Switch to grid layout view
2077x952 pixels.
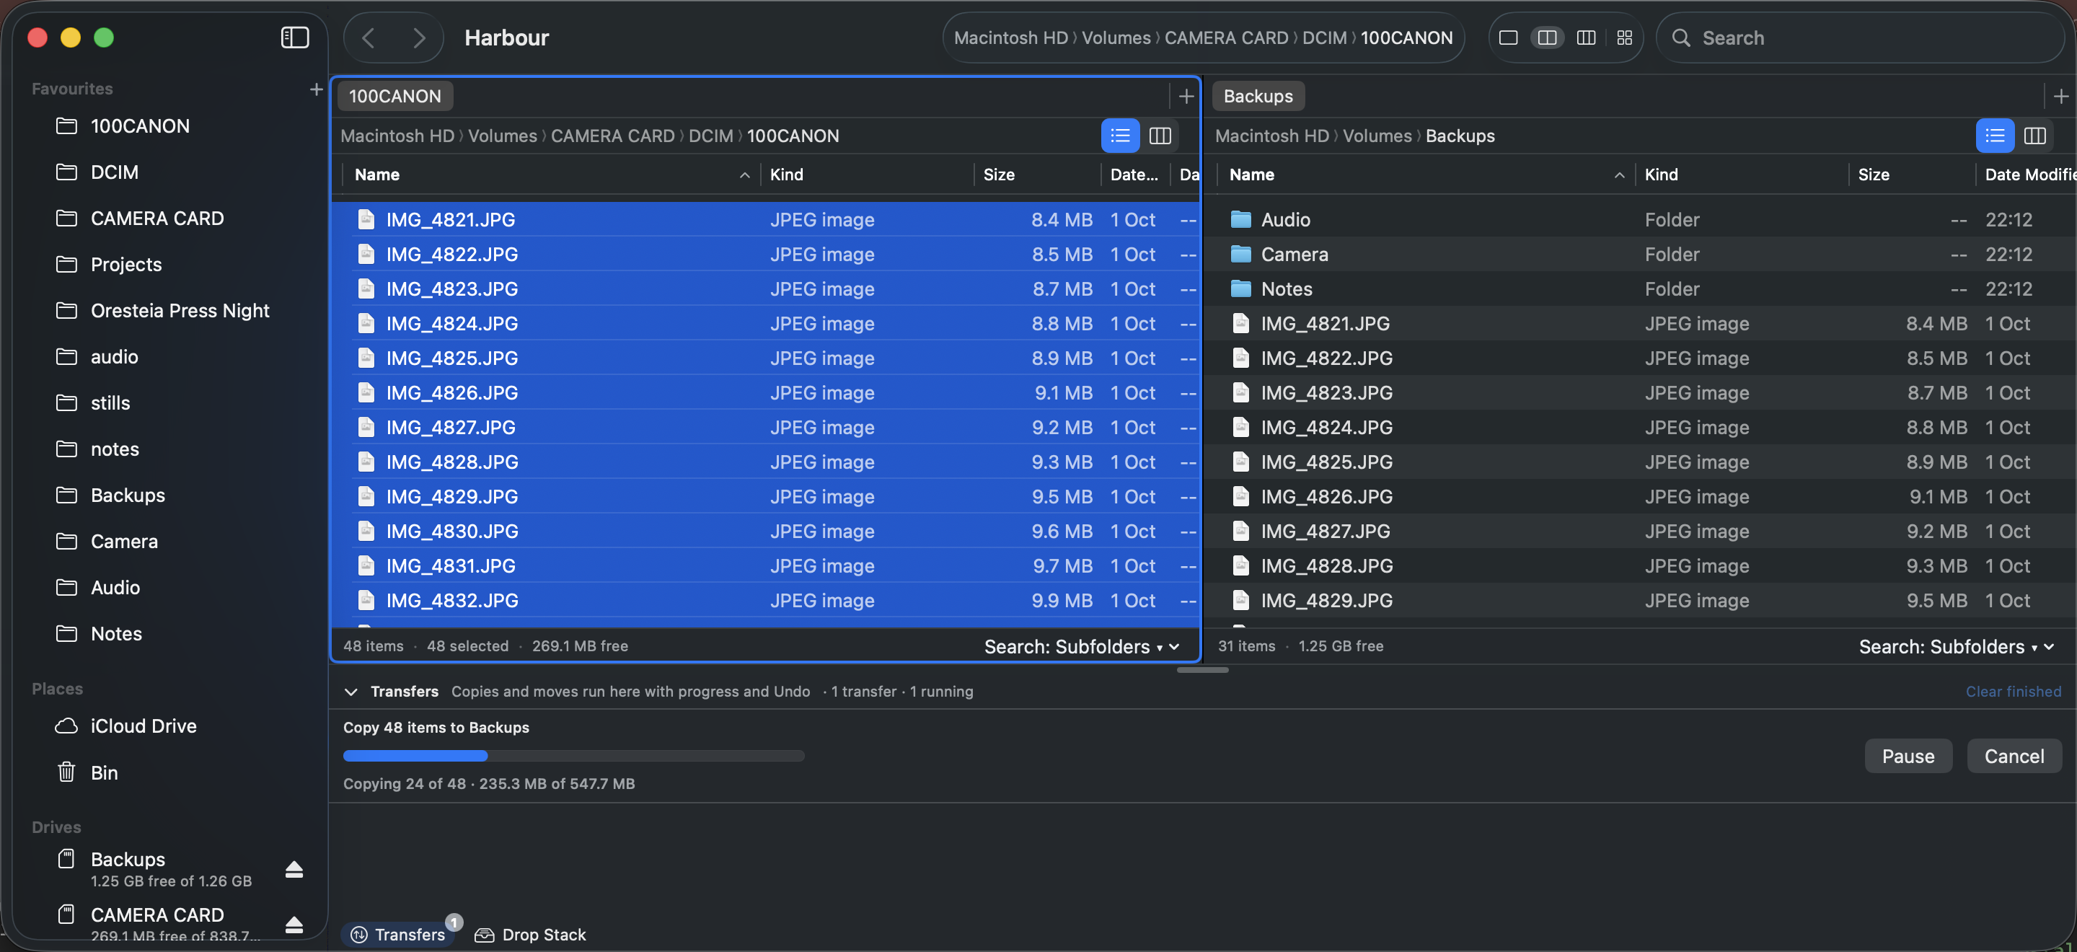pyautogui.click(x=1624, y=38)
